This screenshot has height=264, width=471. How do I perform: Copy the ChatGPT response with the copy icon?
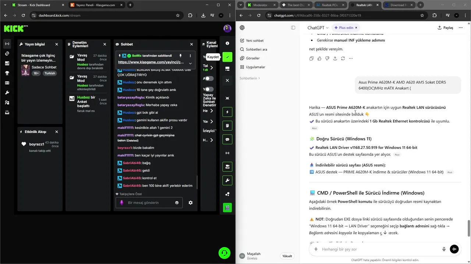tap(312, 58)
